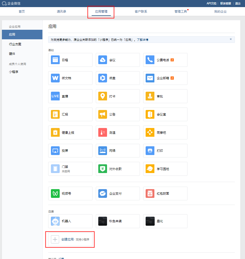Viewport: 245px width, 259px height.
Task: Open the 量化 custom app thumbnail
Action: tap(150, 221)
